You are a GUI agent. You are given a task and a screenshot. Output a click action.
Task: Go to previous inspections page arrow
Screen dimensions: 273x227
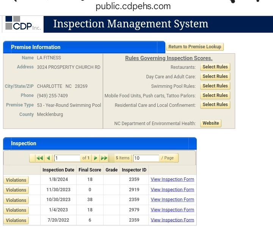tap(48, 158)
